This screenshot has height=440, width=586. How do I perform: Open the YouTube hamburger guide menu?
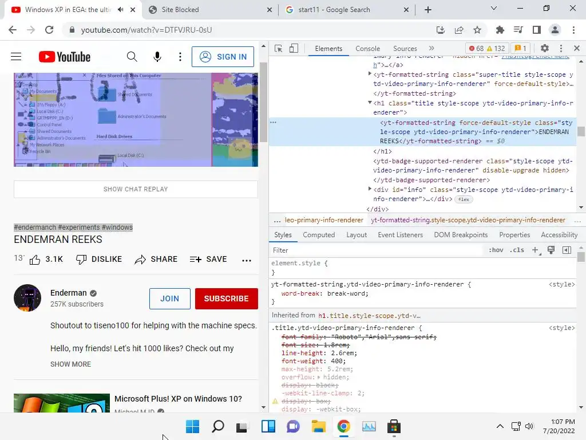coord(16,57)
